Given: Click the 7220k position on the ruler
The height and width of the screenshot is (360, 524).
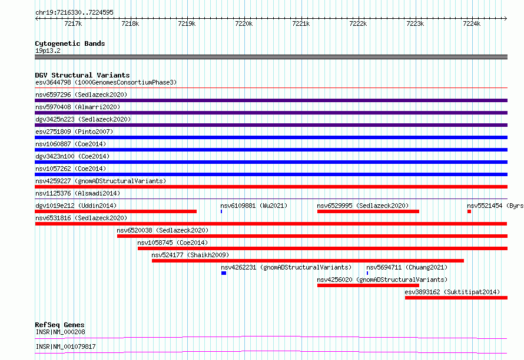Looking at the screenshot, I should click(x=244, y=23).
